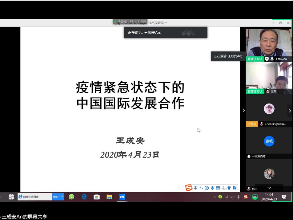The image size is (293, 220).
Task: Open Sogou toolbox grid icon
Action: [235, 188]
